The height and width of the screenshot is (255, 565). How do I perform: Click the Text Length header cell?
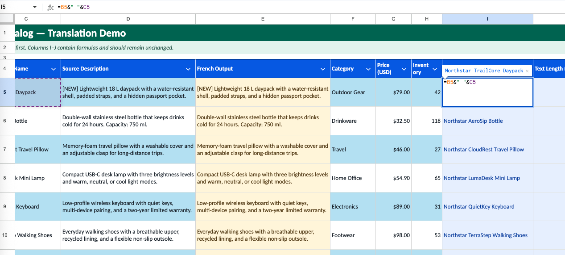549,69
